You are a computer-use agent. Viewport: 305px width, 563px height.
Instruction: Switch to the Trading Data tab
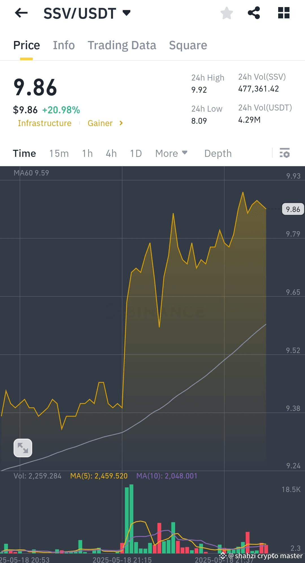122,45
